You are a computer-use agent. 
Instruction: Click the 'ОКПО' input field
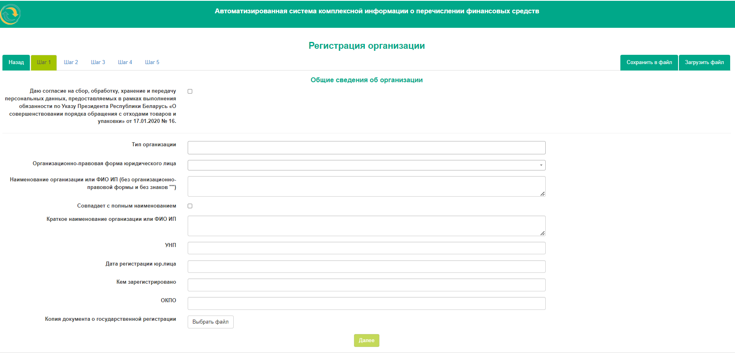click(x=366, y=303)
